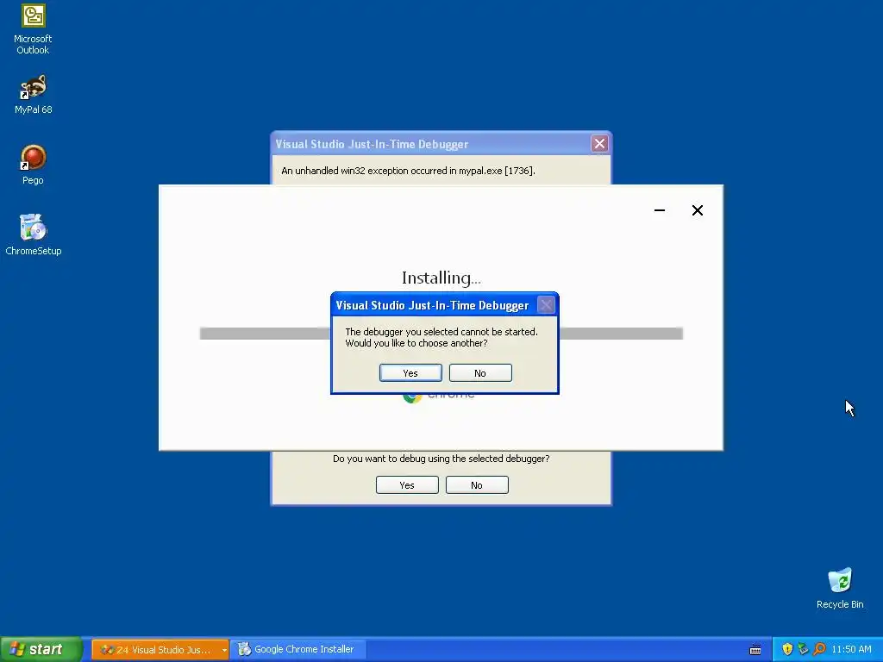Close the Chrome installer window
The width and height of the screenshot is (883, 662).
click(697, 210)
